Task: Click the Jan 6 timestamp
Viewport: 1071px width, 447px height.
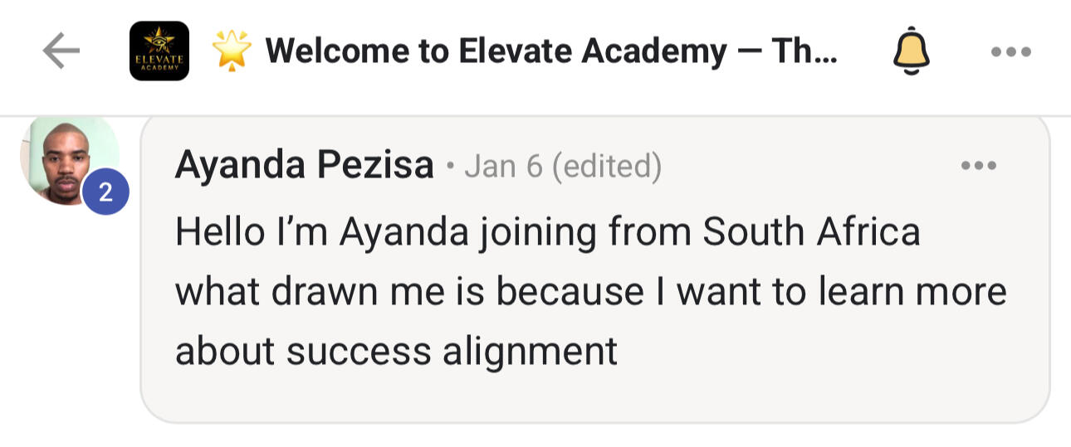Action: coord(503,167)
